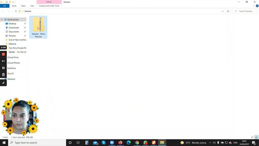The image size is (259, 146).
Task: Click Seesaw in the address path
Action: 28,11
